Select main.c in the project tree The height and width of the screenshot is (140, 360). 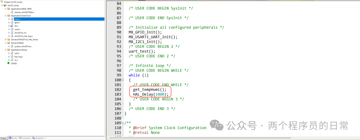point(59,19)
